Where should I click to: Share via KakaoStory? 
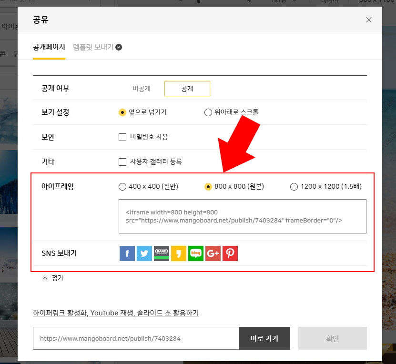point(178,253)
